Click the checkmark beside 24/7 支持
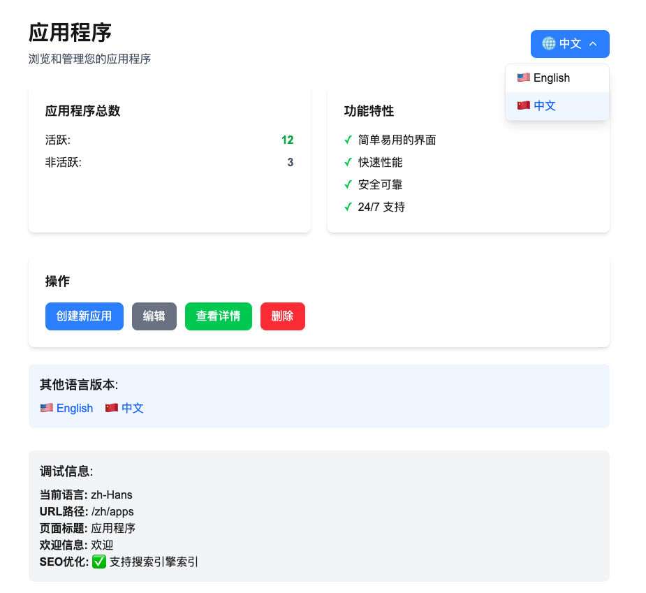Screen dimensions: 646x593 pos(348,207)
